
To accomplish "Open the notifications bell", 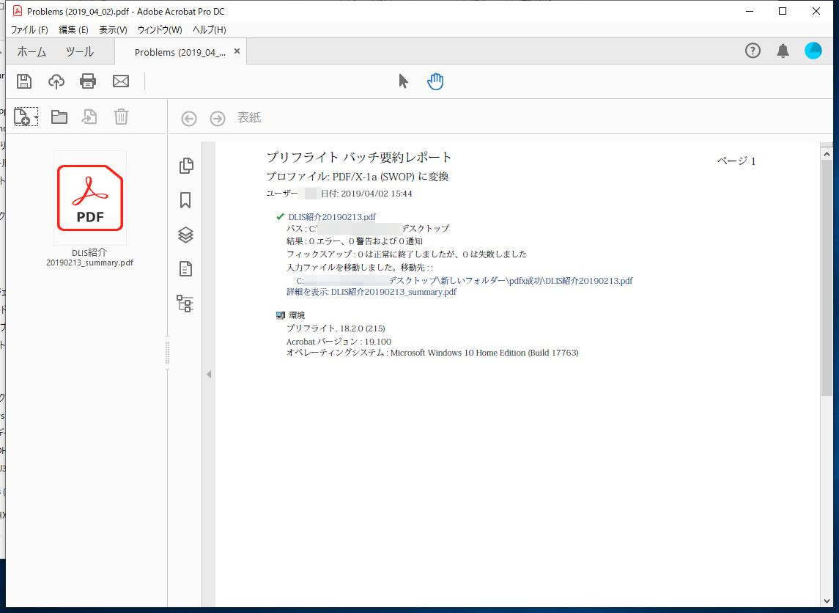I will [x=783, y=51].
